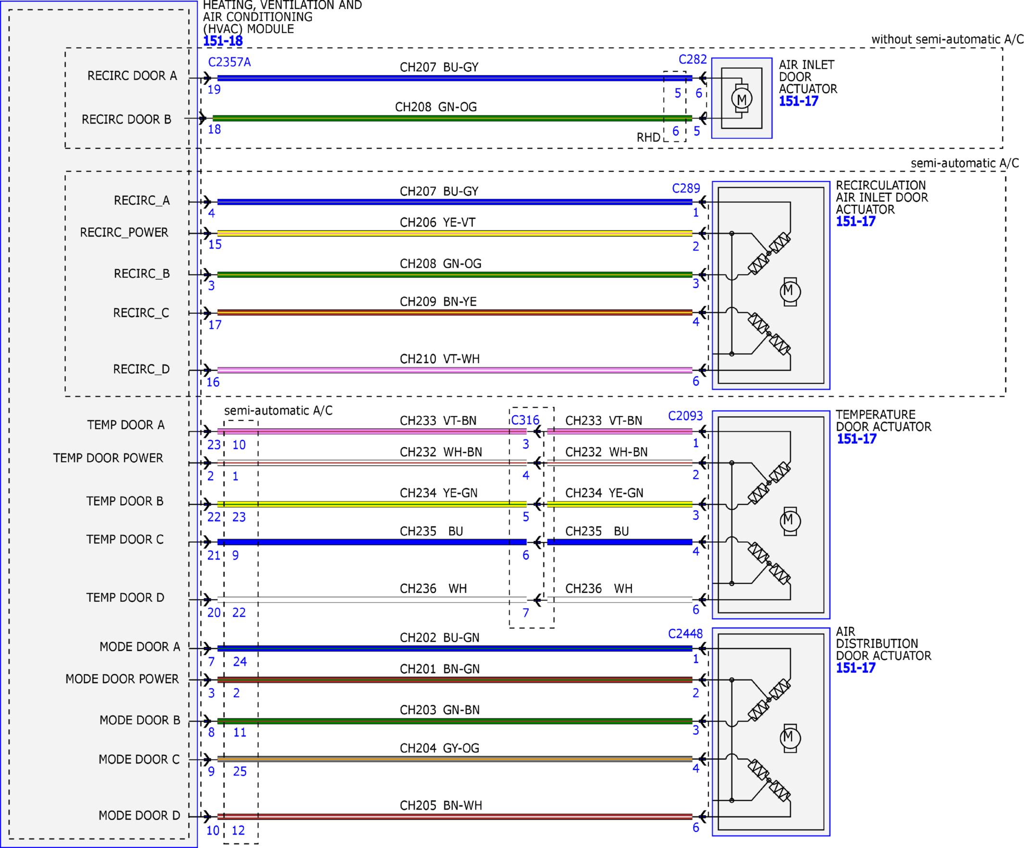
Task: Click the MODE DOOR POWER signal label
Action: tap(122, 679)
